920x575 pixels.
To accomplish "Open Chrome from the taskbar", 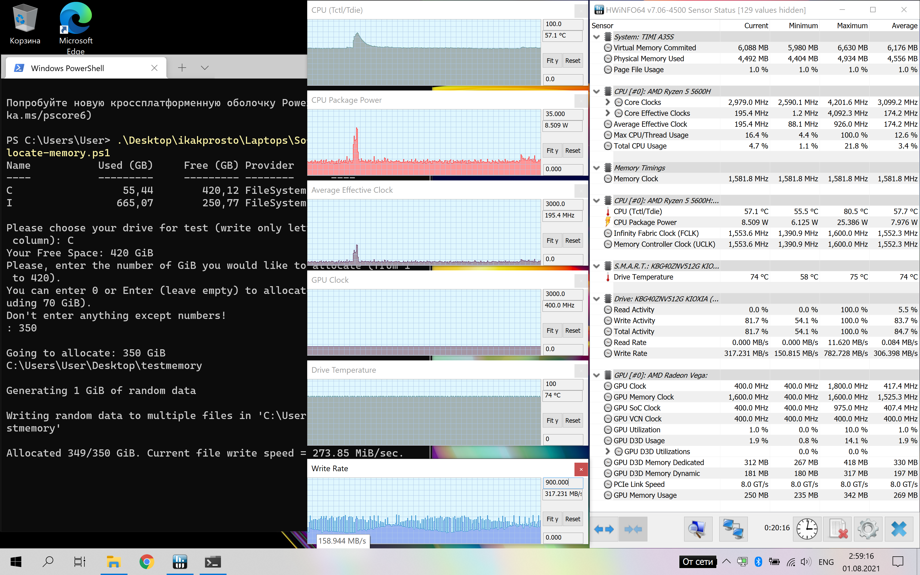I will (147, 562).
